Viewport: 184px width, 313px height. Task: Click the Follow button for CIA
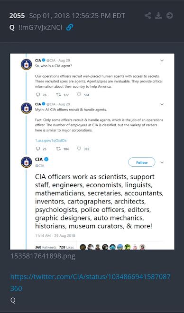pyautogui.click(x=142, y=162)
